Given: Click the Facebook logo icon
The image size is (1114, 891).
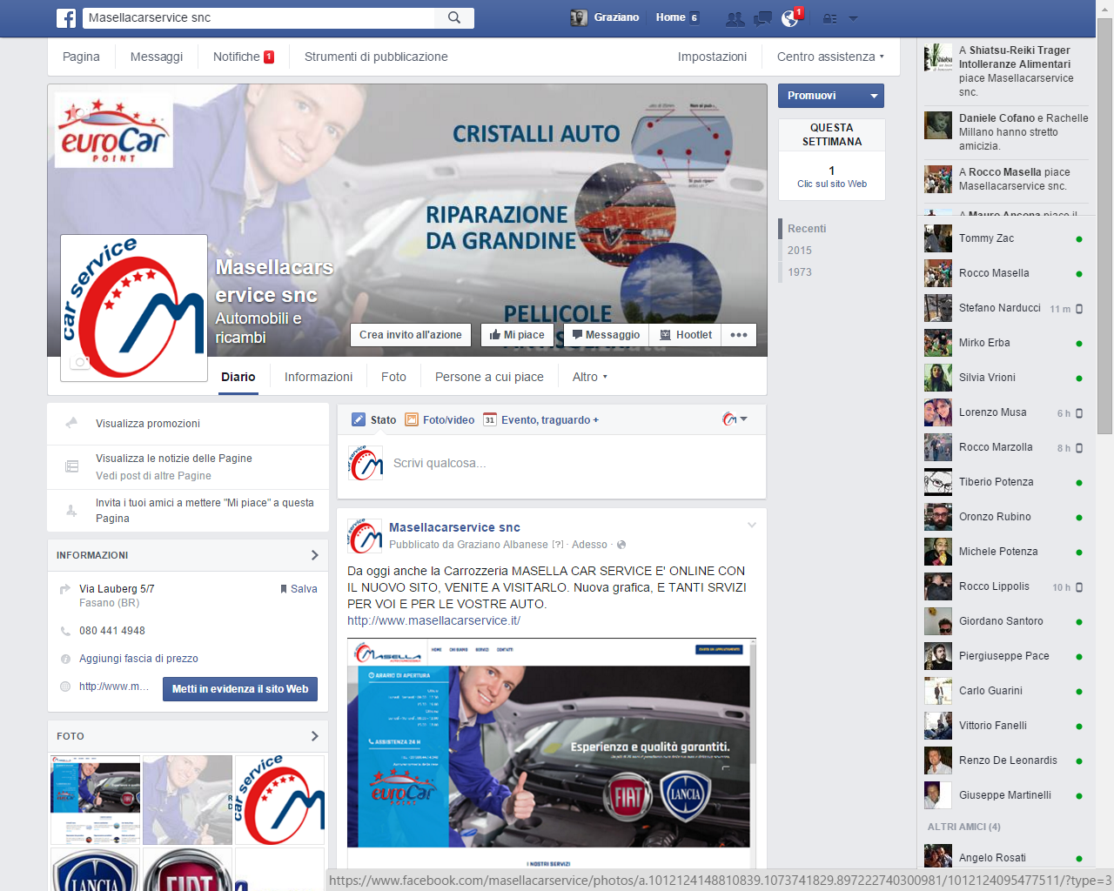Looking at the screenshot, I should pyautogui.click(x=66, y=17).
